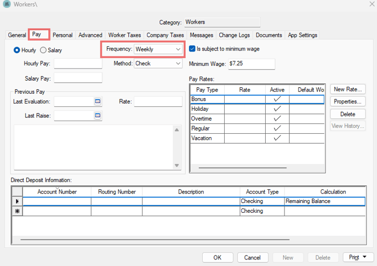Select the Hourly radio button
The image size is (377, 266).
coord(17,50)
